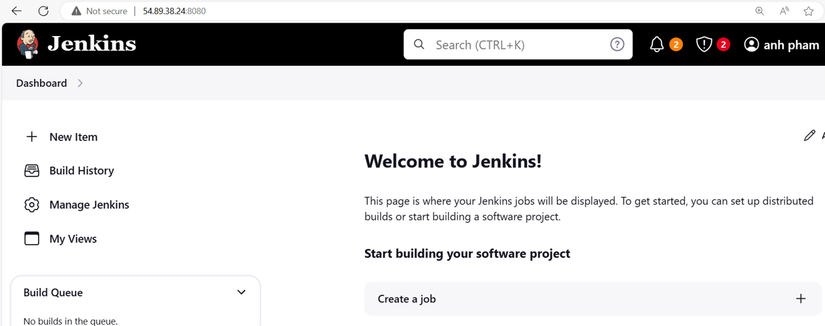The image size is (825, 326).
Task: Click the anh pham username link
Action: point(791,45)
